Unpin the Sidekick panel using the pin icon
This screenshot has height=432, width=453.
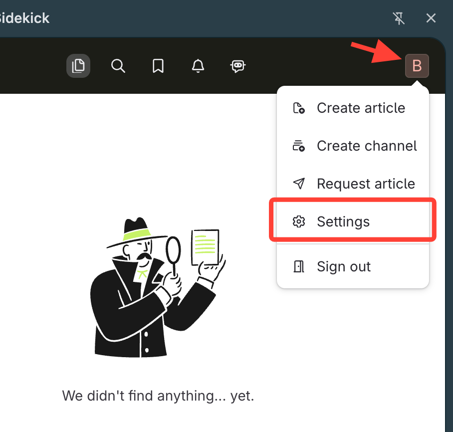399,18
